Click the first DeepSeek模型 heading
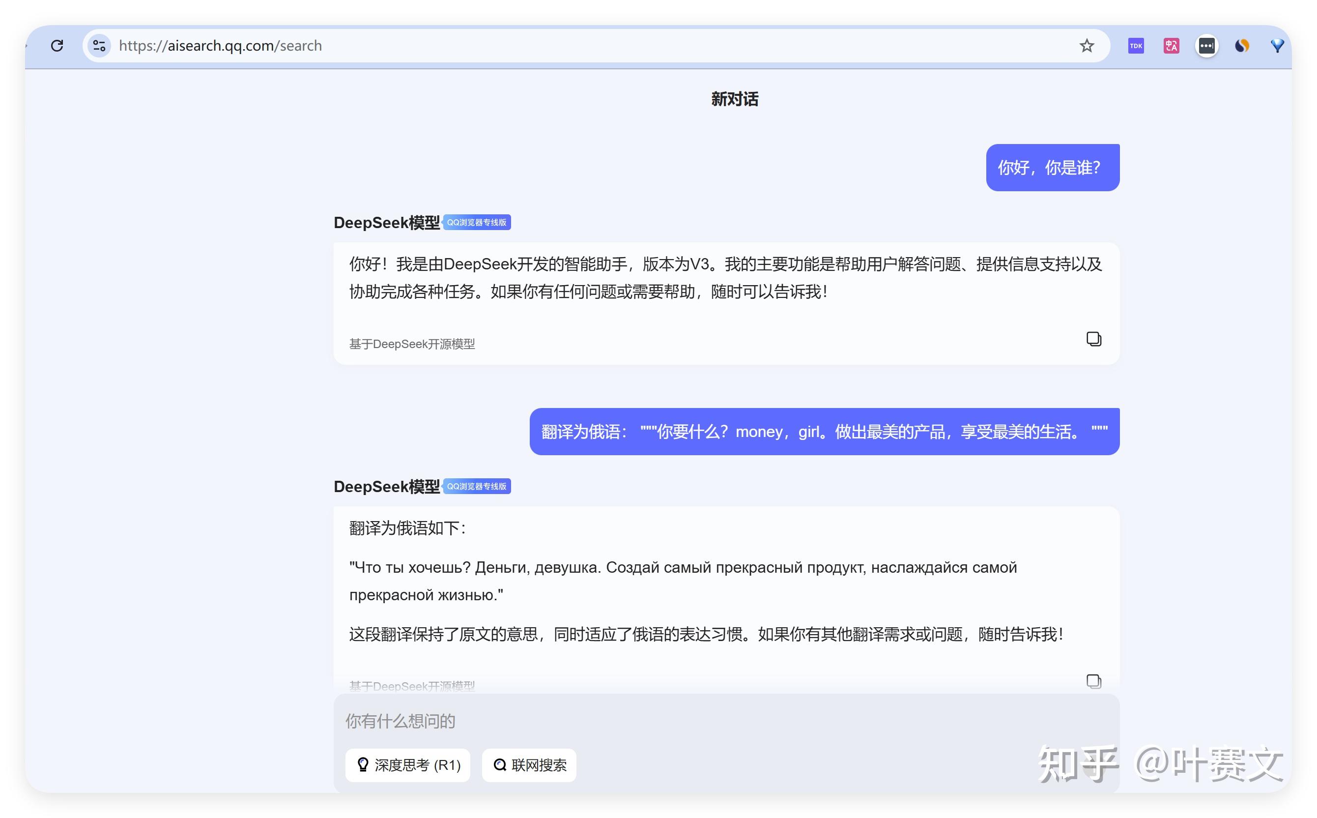The width and height of the screenshot is (1317, 818). coord(387,223)
